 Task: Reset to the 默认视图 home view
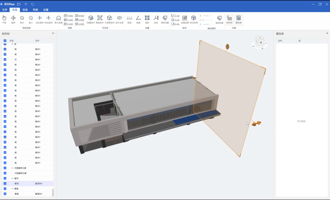[58, 19]
